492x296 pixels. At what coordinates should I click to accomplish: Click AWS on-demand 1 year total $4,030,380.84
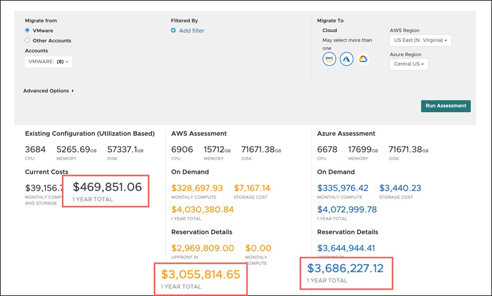(202, 209)
